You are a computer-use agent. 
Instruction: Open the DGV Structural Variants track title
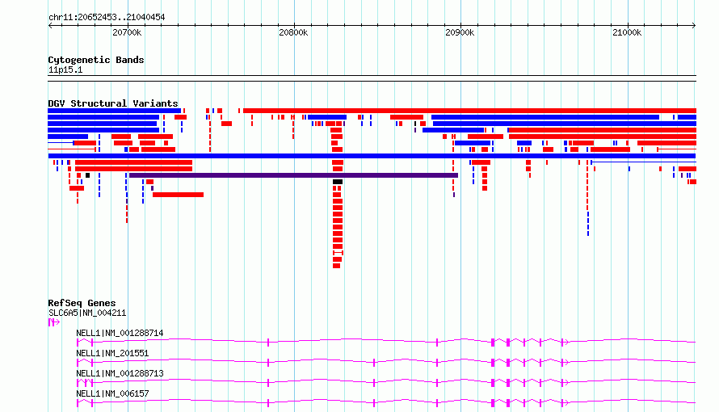tap(113, 103)
